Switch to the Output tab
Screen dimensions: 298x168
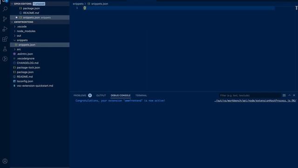(101, 95)
